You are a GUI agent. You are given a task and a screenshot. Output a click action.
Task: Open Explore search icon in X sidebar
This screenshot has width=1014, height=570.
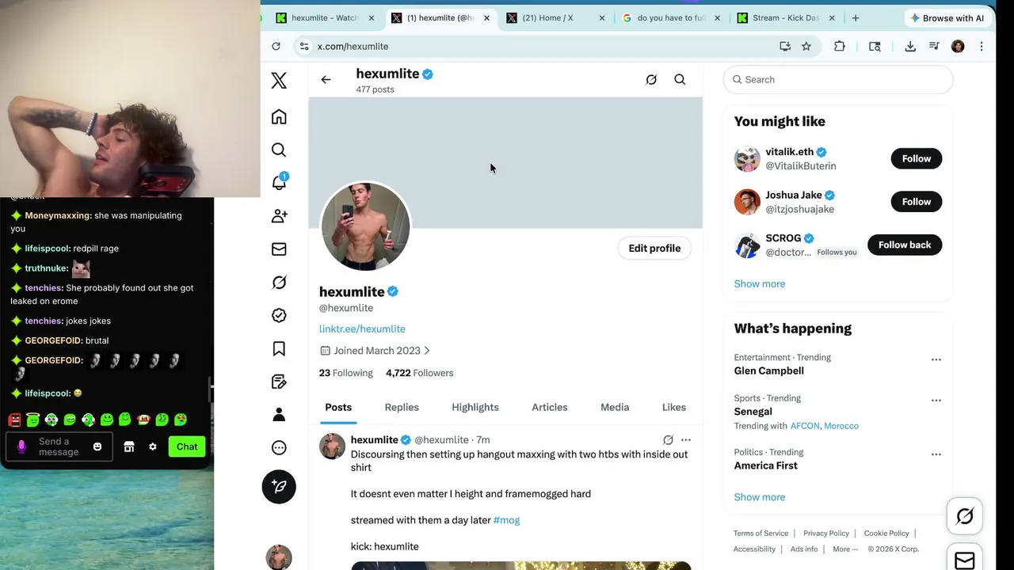(x=279, y=150)
